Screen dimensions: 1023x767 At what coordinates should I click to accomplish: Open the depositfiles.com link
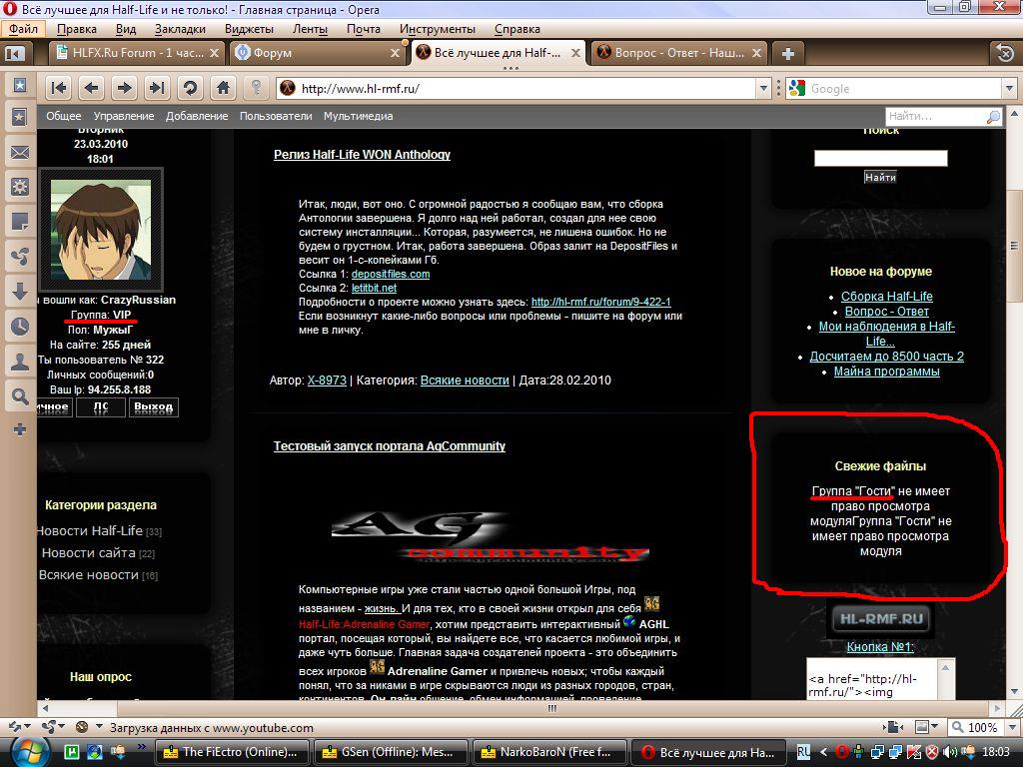coord(391,274)
